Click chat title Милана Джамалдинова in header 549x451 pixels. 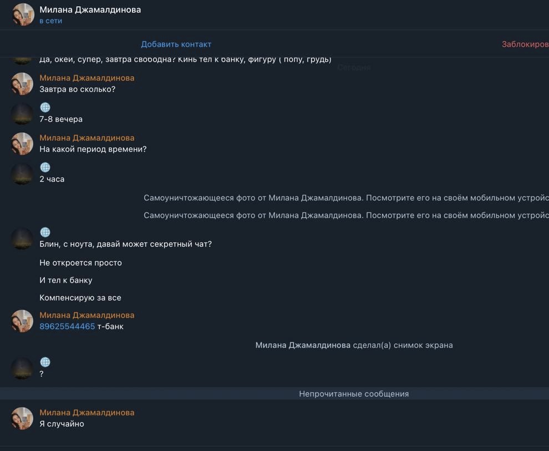click(90, 9)
